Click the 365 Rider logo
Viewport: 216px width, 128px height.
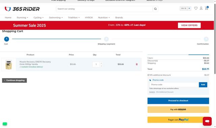pos(22,9)
